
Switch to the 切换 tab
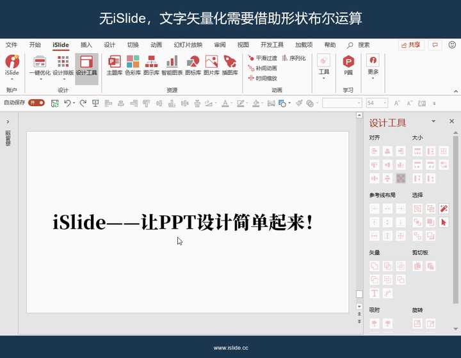[x=133, y=45]
